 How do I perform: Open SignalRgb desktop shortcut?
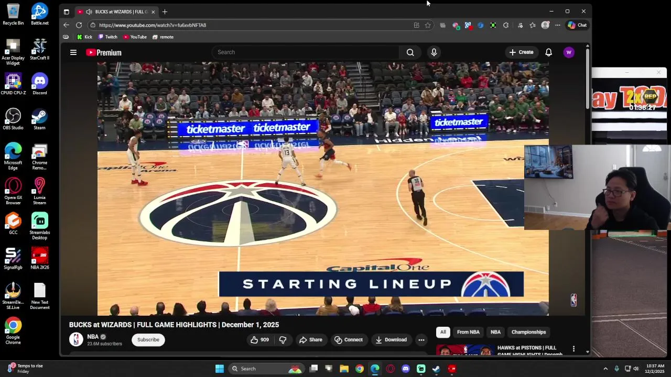(x=13, y=258)
